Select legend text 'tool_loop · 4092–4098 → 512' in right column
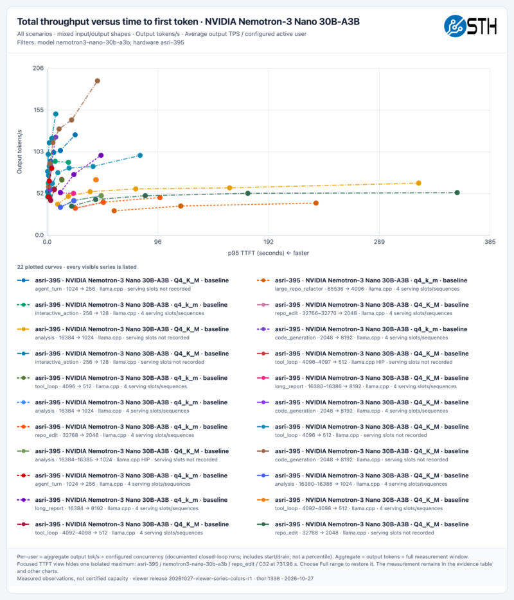Image resolution: width=514 pixels, height=600 pixels. point(311,508)
